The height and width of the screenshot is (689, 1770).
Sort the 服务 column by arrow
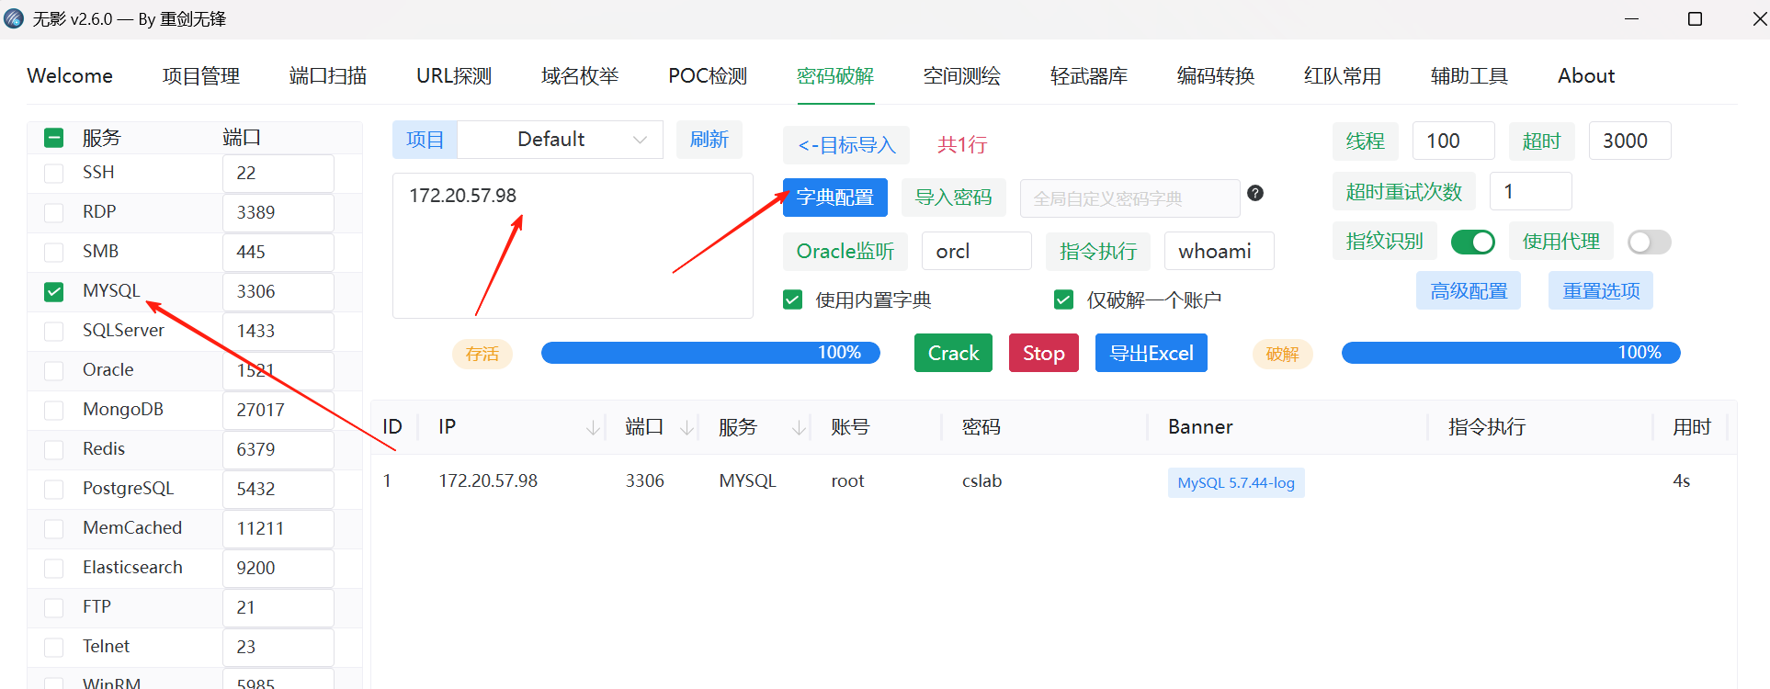pyautogui.click(x=799, y=427)
